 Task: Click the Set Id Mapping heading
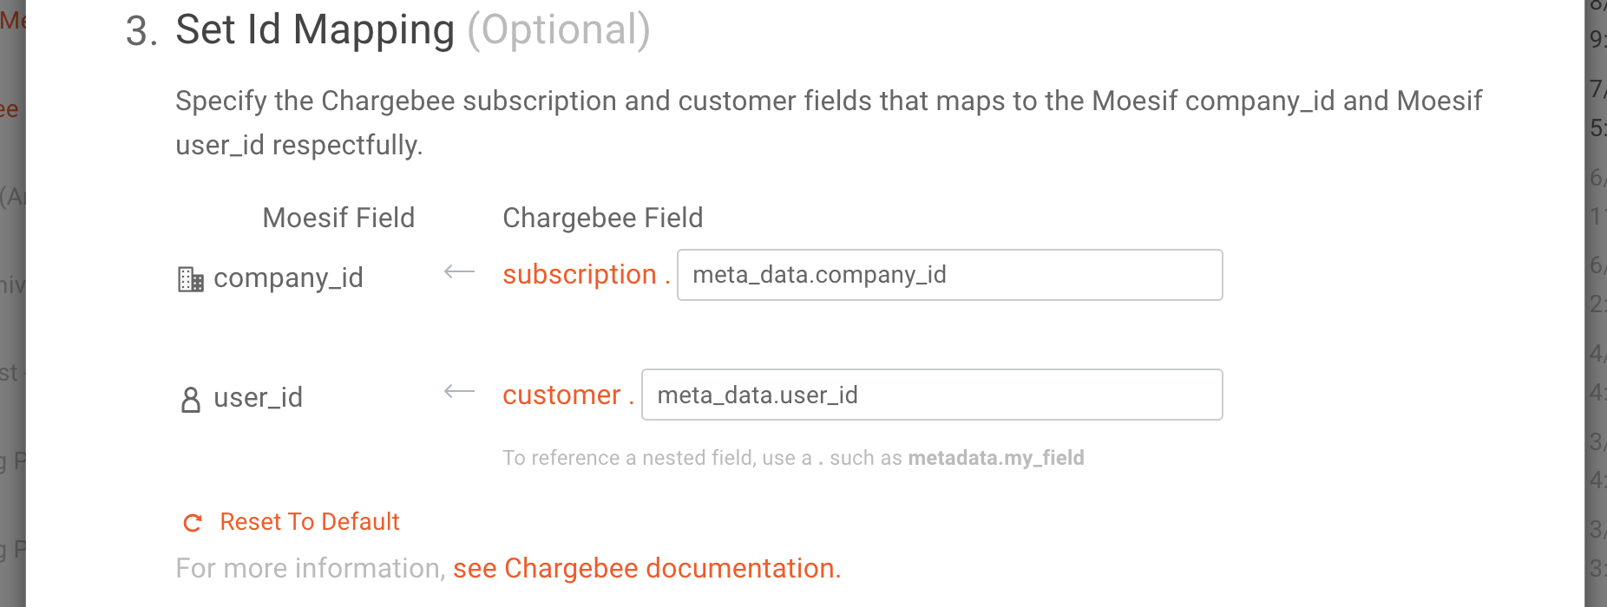point(314,30)
